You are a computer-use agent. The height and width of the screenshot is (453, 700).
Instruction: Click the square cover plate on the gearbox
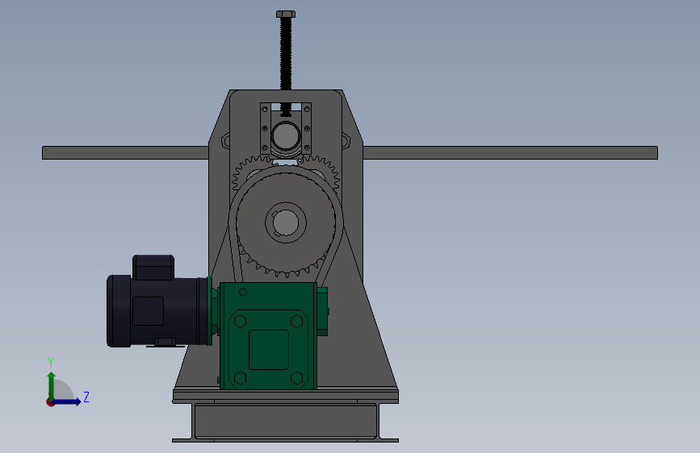pos(269,350)
